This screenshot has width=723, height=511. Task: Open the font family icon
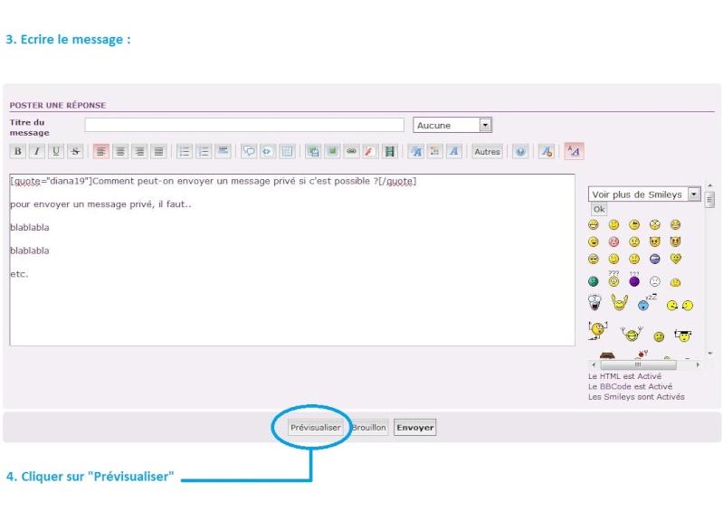[x=454, y=151]
